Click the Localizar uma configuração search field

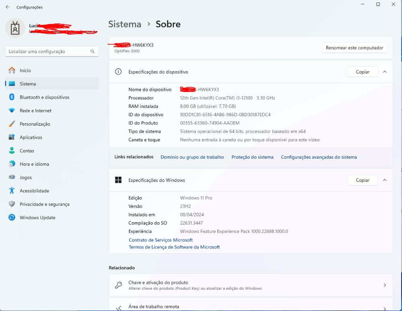coord(44,51)
